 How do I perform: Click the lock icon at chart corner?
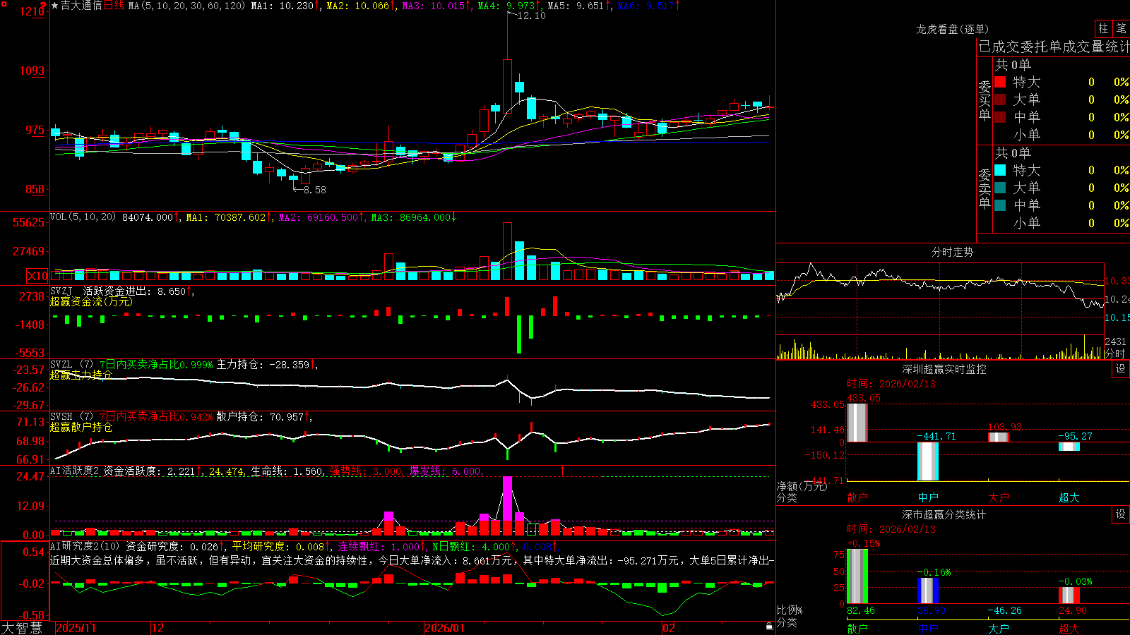point(770,627)
